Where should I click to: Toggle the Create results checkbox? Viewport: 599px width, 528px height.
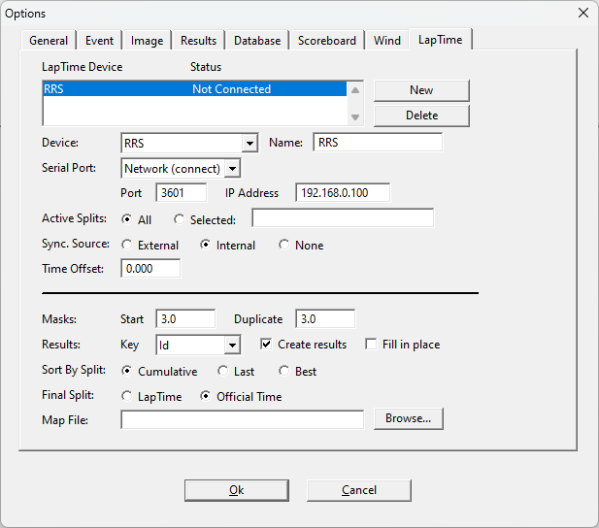pyautogui.click(x=303, y=345)
